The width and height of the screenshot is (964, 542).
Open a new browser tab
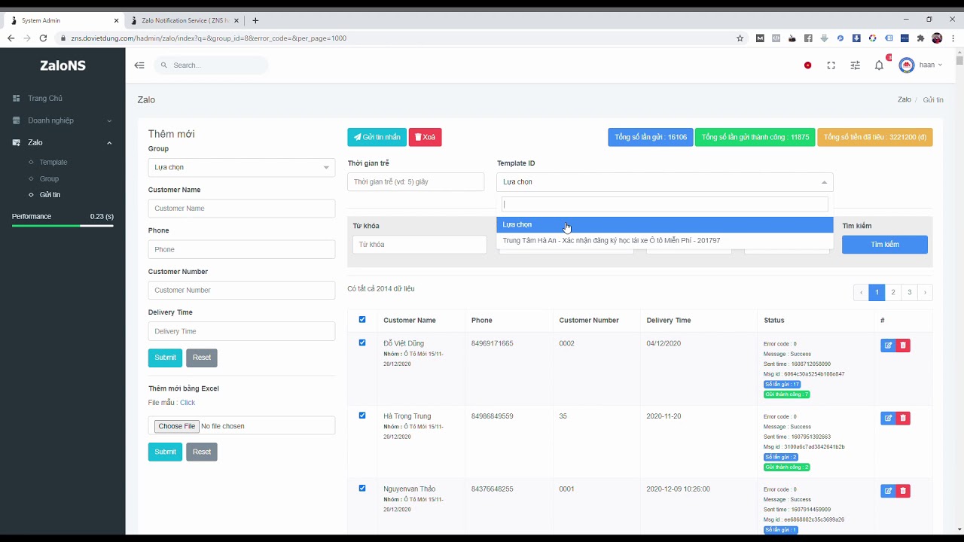(255, 20)
